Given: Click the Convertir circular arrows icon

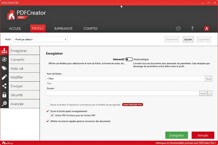Looking at the screenshot, I should coord(4,60).
